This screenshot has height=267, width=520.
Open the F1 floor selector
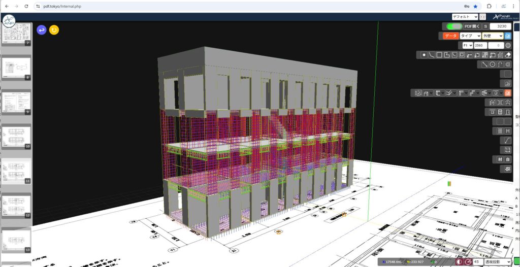468,45
